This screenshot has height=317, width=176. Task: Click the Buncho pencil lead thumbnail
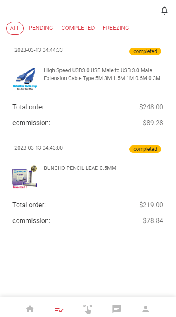click(25, 177)
